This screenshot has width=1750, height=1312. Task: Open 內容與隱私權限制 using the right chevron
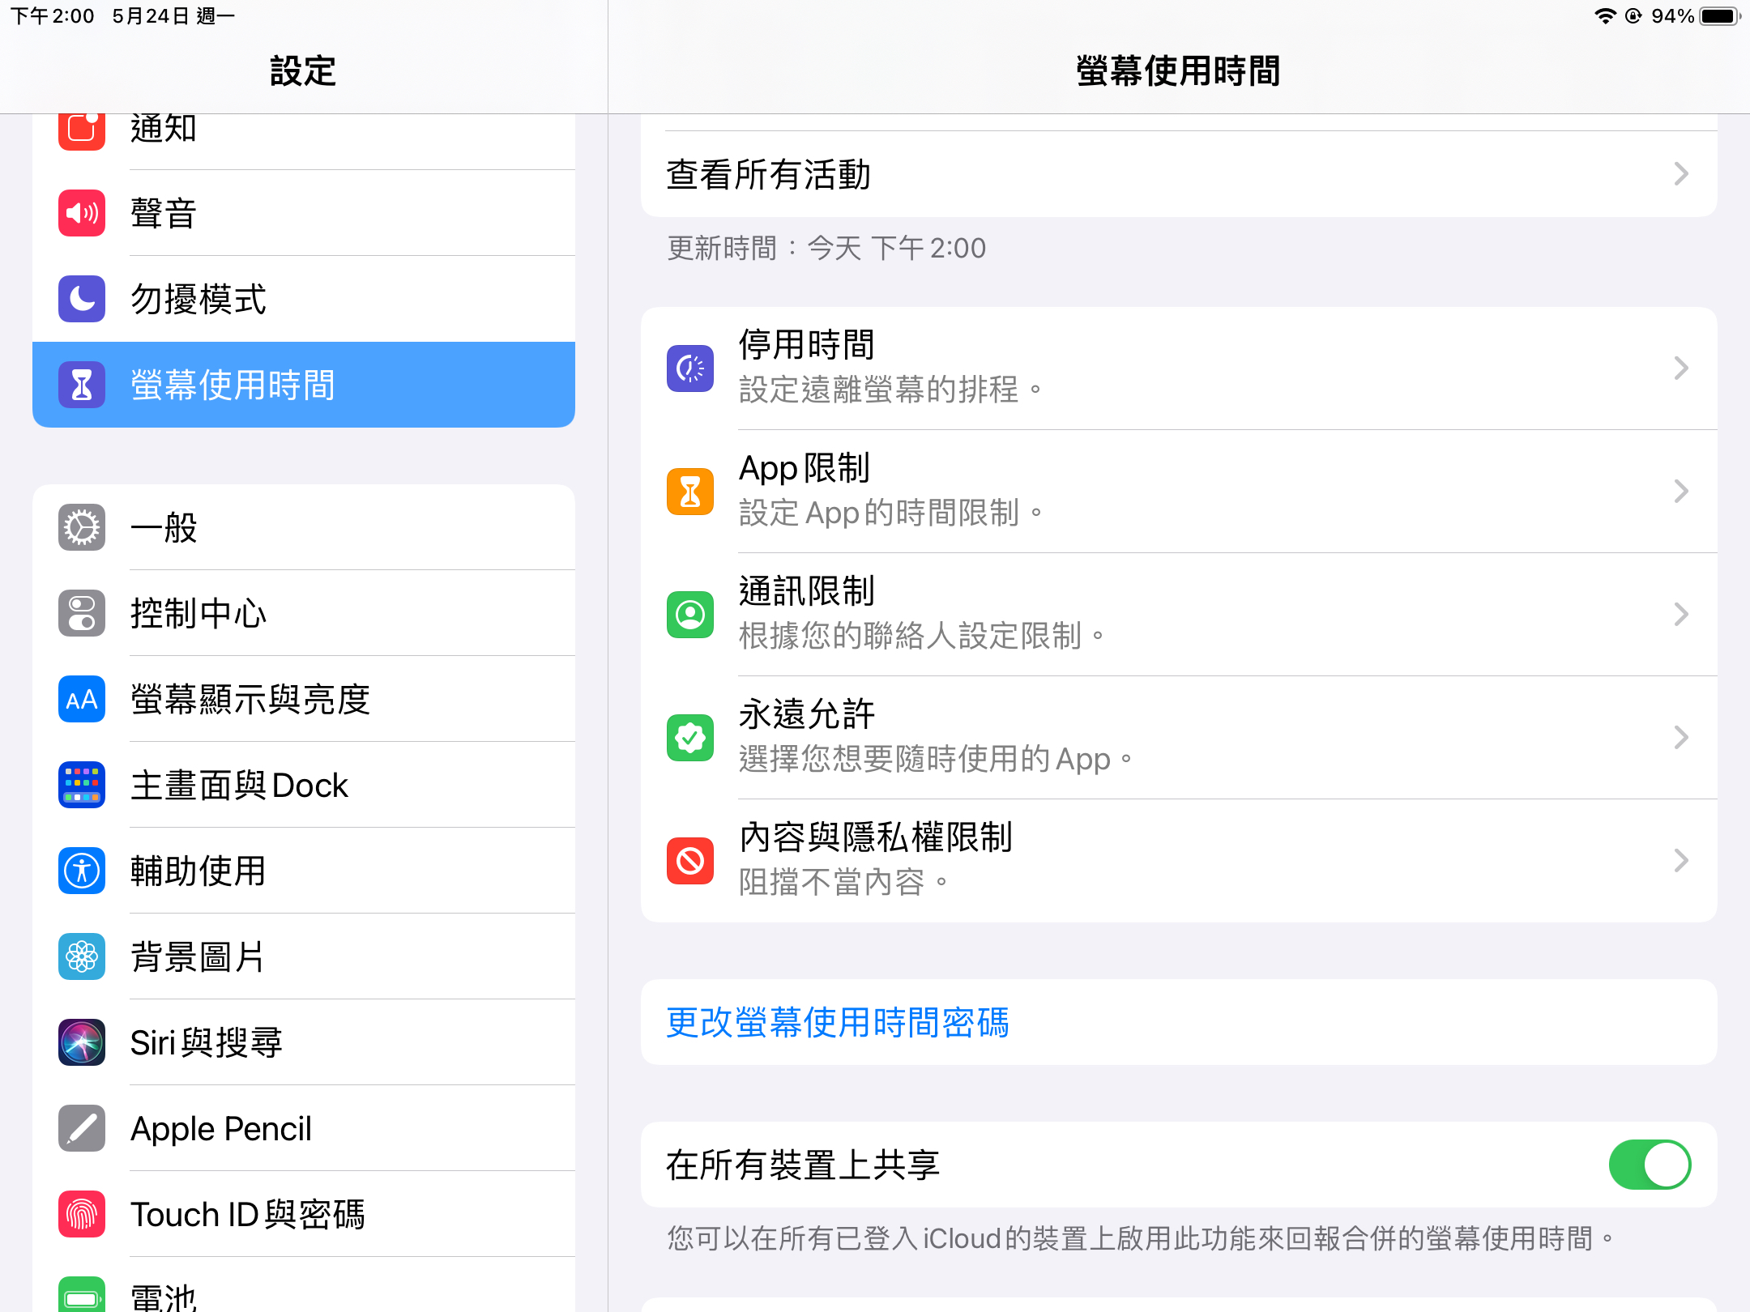[x=1681, y=861]
